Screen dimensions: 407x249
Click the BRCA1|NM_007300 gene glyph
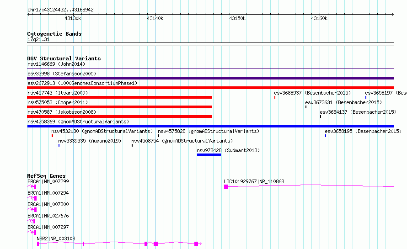click(x=32, y=210)
